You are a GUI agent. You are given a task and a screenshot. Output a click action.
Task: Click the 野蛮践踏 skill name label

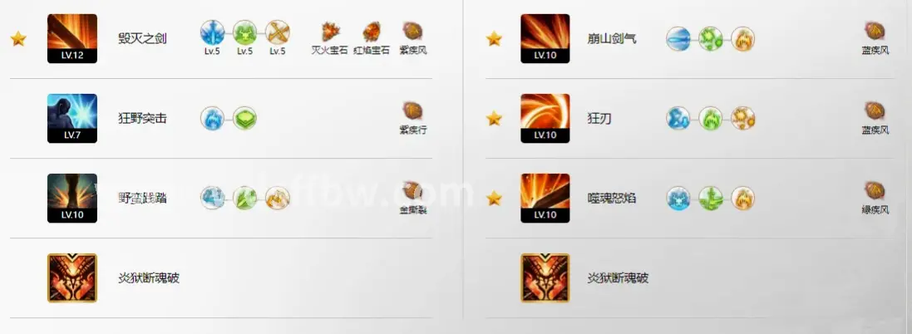pyautogui.click(x=142, y=198)
